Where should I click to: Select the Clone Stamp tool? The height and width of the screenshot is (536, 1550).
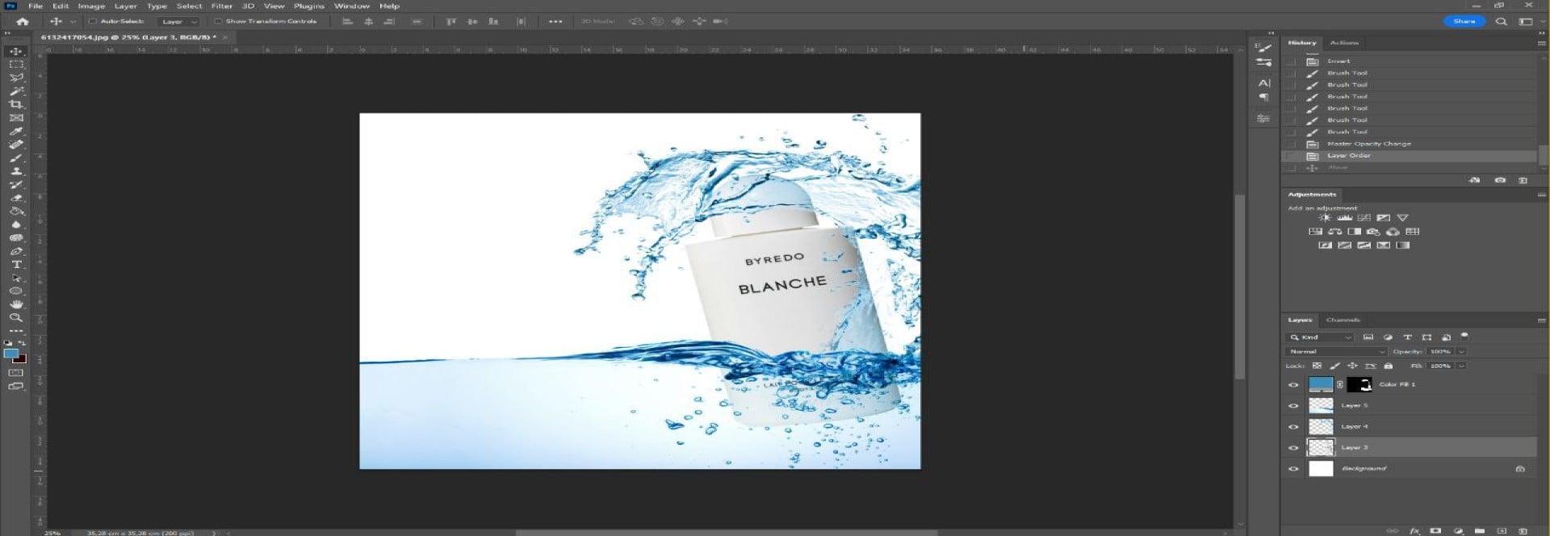tap(16, 171)
